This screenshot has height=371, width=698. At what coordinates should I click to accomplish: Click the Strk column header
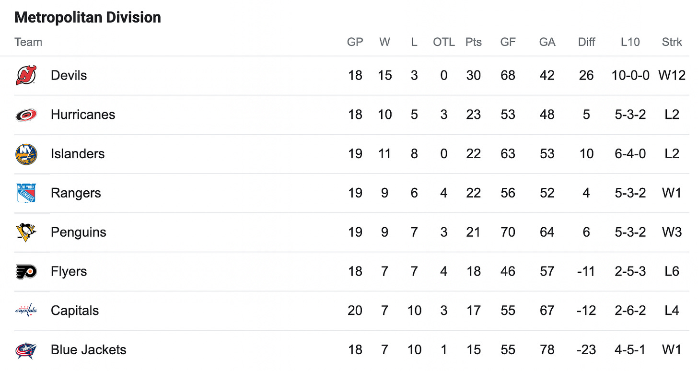(x=672, y=42)
